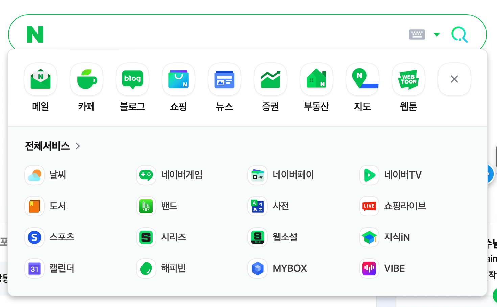Screen dimensions: 497x307
Task: Click the 뉴스 label under news icon
Action: click(224, 107)
